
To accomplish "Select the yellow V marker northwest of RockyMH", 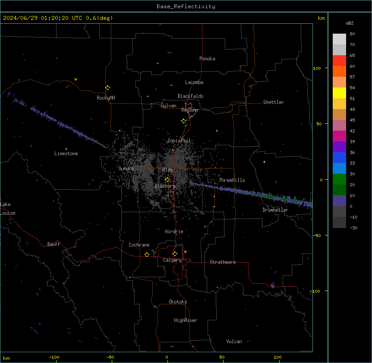I will [76, 79].
